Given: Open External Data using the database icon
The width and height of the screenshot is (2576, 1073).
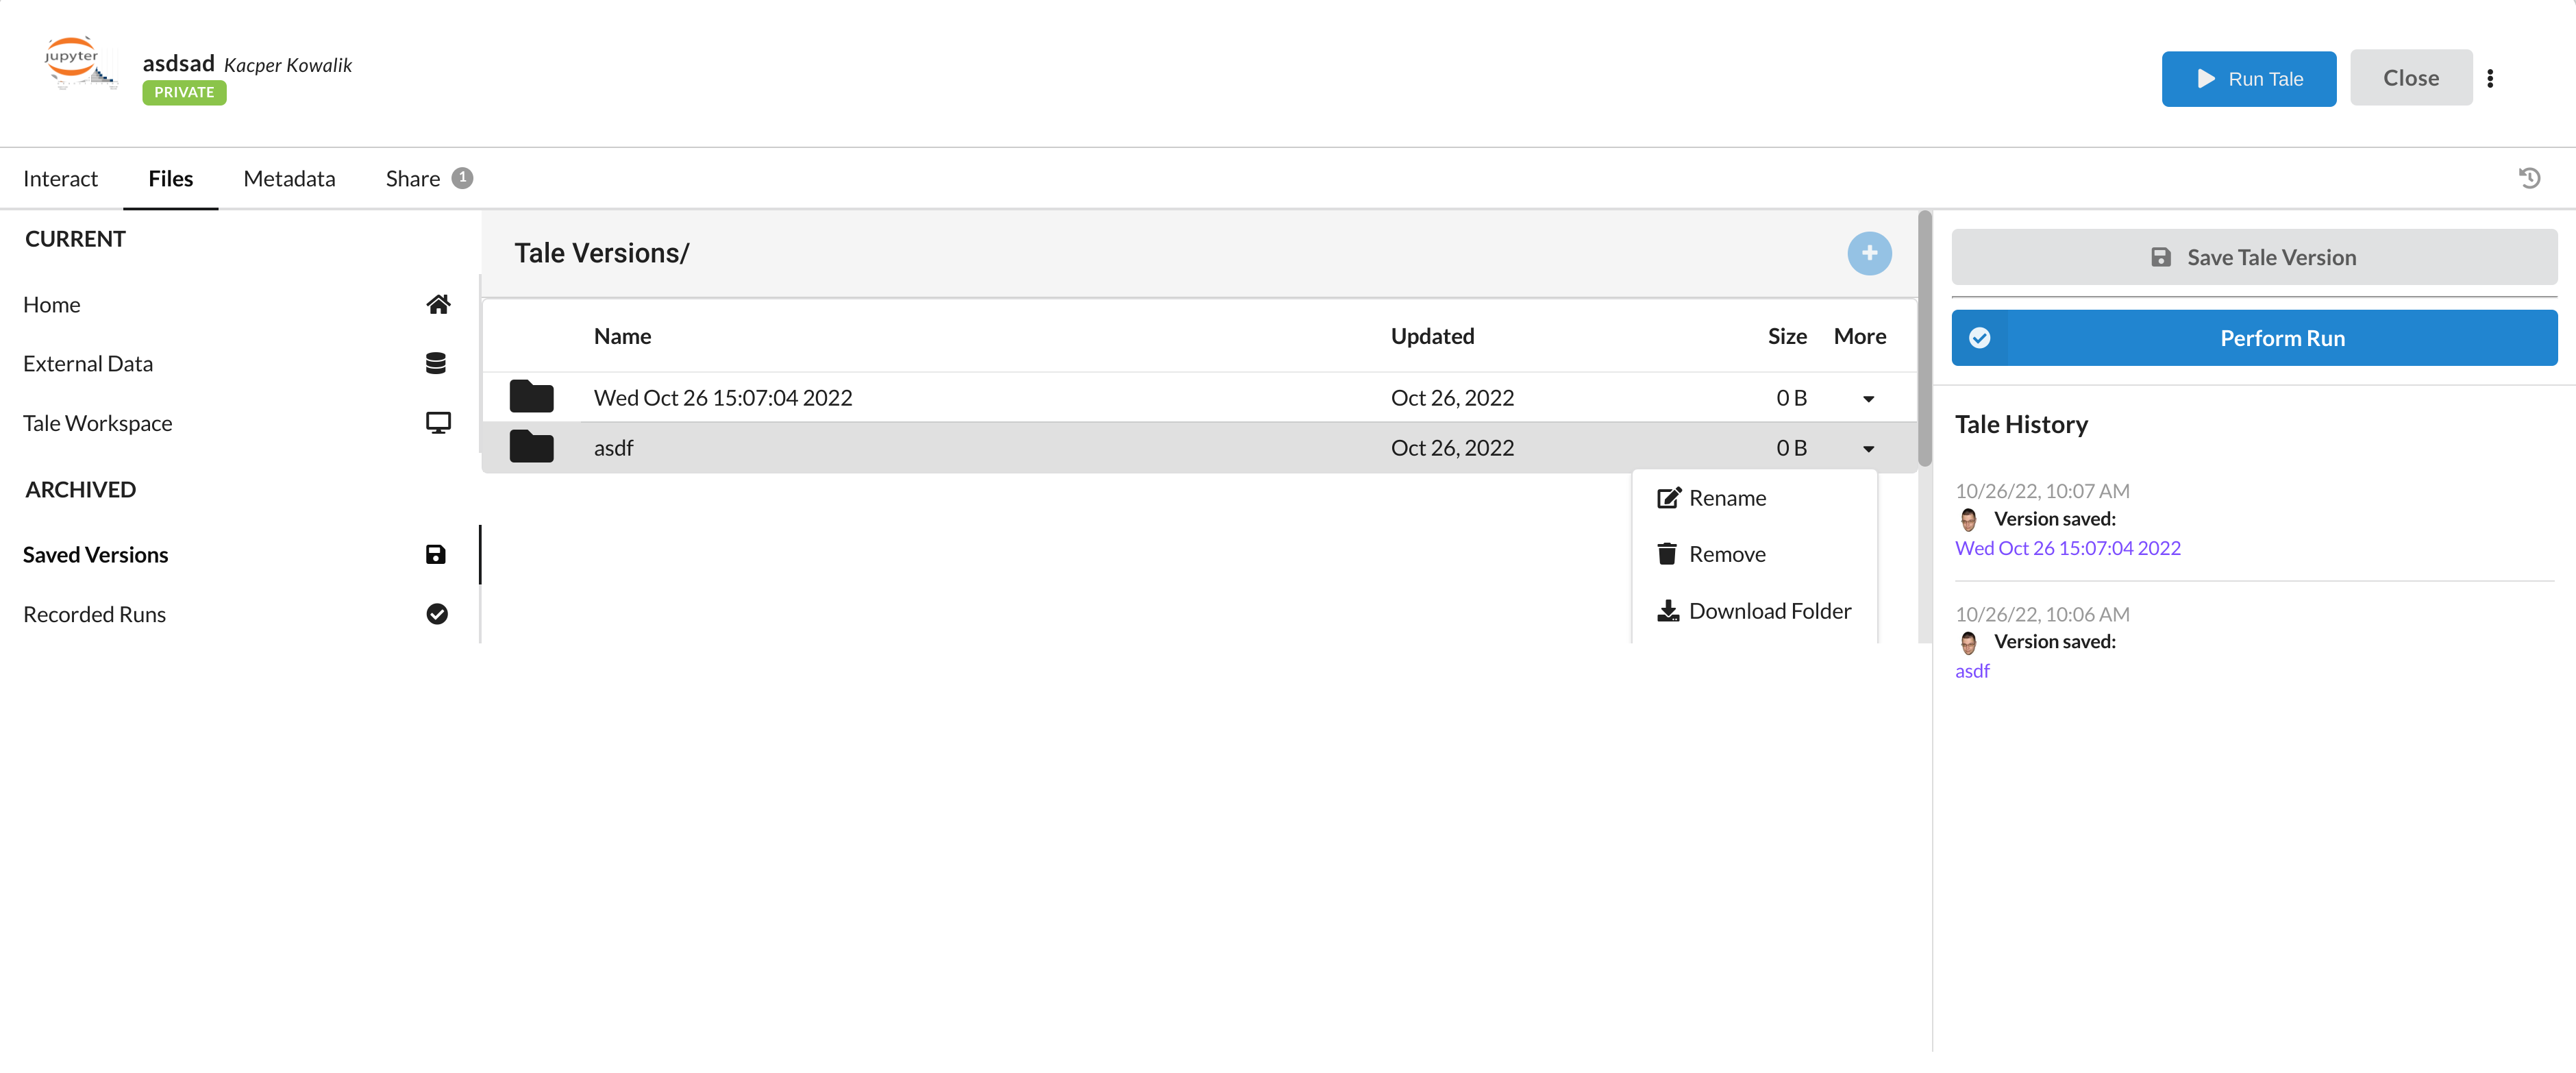Looking at the screenshot, I should 437,363.
